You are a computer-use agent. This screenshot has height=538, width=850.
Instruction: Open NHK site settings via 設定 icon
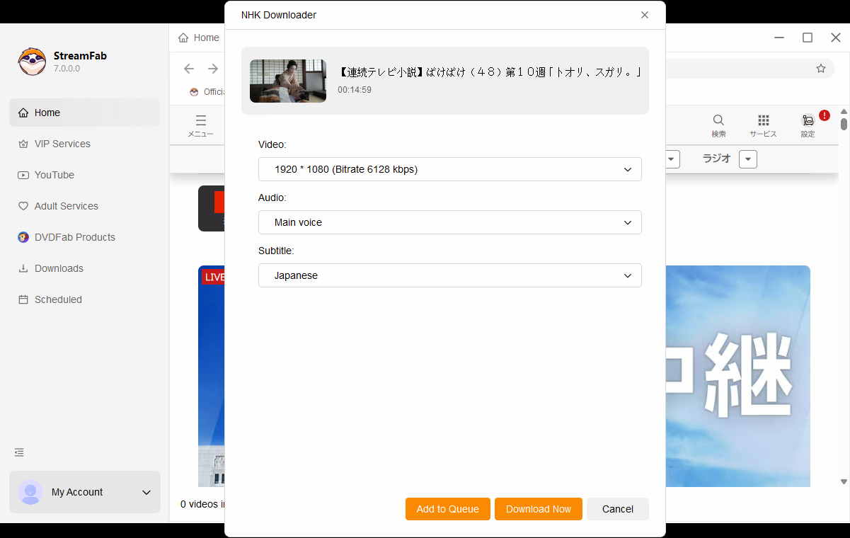coord(808,125)
